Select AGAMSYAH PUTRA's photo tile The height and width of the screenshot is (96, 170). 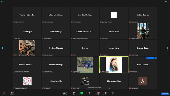coord(143,31)
